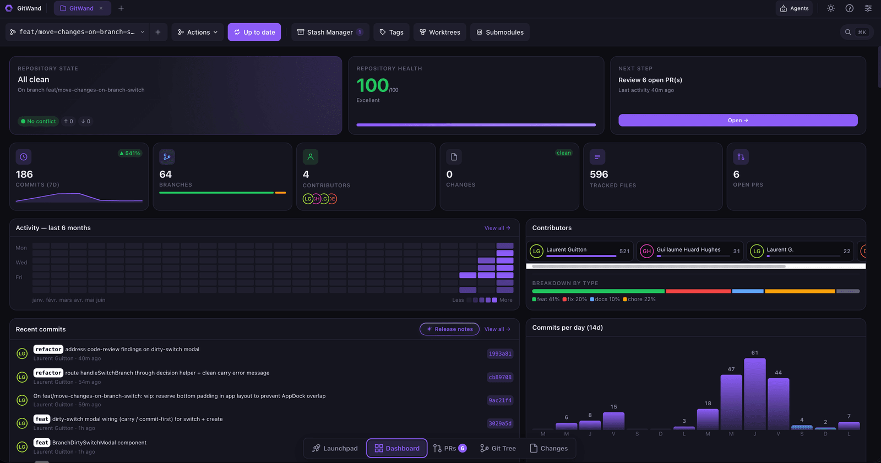The image size is (881, 463).
Task: Switch to the Git Tree tab
Action: point(498,448)
